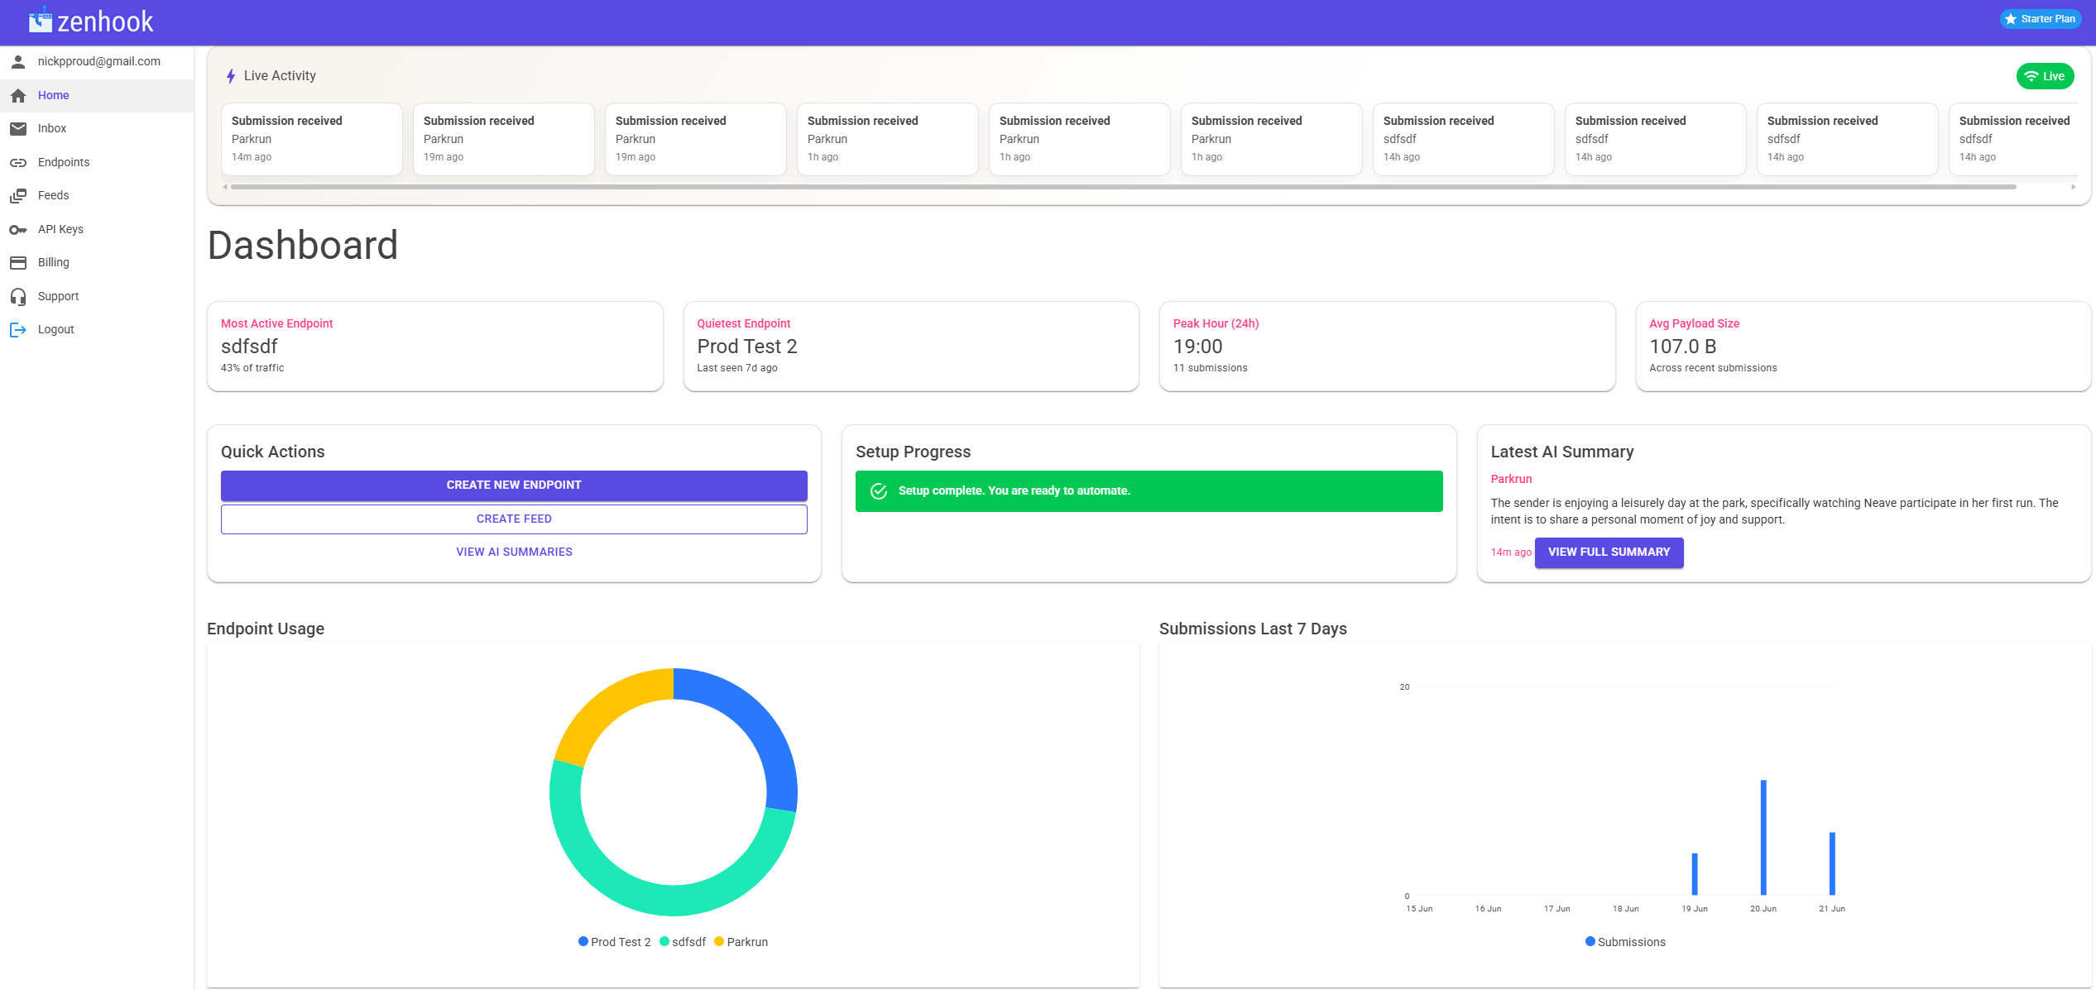Viewport: 2096px width, 990px height.
Task: Click the green Live status badge
Action: pyautogui.click(x=2045, y=76)
